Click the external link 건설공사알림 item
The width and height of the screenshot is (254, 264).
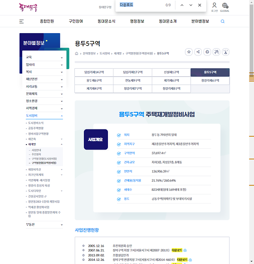pyautogui.click(x=37, y=196)
